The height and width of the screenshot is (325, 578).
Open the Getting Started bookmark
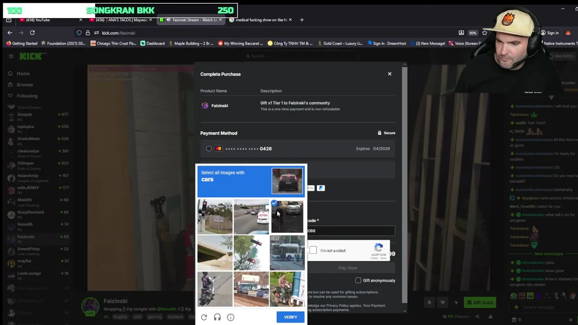click(x=22, y=43)
